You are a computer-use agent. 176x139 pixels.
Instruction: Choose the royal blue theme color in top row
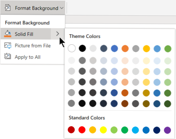click(x=114, y=49)
